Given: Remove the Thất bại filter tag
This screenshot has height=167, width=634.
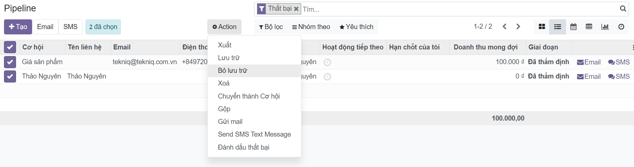Looking at the screenshot, I should coord(296,9).
